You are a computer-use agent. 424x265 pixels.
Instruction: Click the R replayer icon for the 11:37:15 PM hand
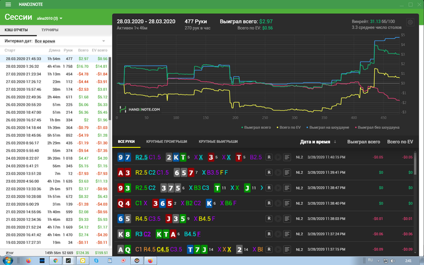[x=269, y=249]
